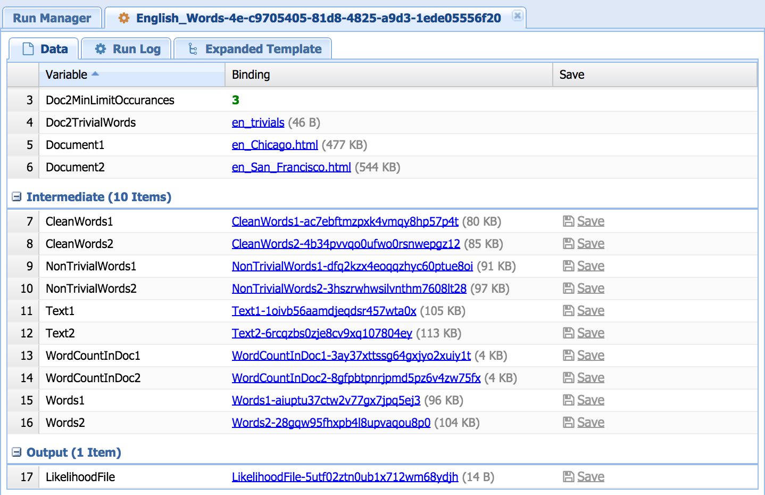This screenshot has width=765, height=495.
Task: Select the Doc2MinLimitOccurances row
Action: pyautogui.click(x=110, y=100)
